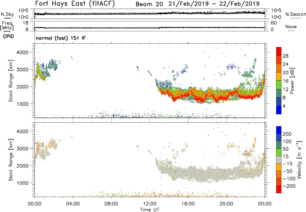Click the date range "21/Feb/2019 – 22/Feb/2019"
306x212 pixels.
pyautogui.click(x=214, y=4)
